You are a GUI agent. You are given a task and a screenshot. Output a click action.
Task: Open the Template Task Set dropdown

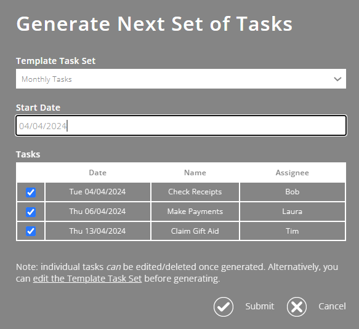pos(181,79)
